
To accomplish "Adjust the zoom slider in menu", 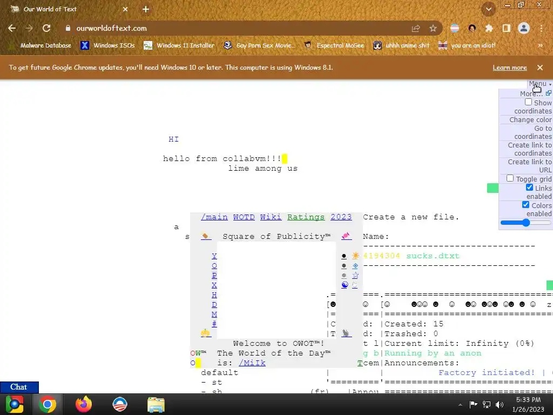I will coord(525,223).
